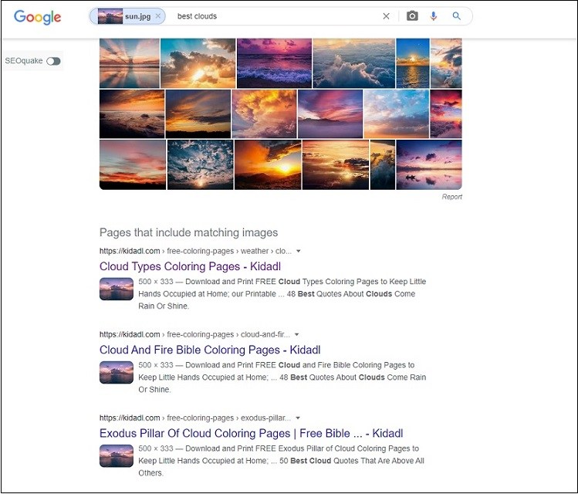This screenshot has width=578, height=494.
Task: Start voice search with microphone icon
Action: (434, 16)
